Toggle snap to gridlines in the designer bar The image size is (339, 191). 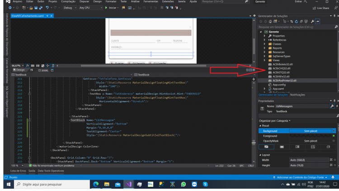38,65
